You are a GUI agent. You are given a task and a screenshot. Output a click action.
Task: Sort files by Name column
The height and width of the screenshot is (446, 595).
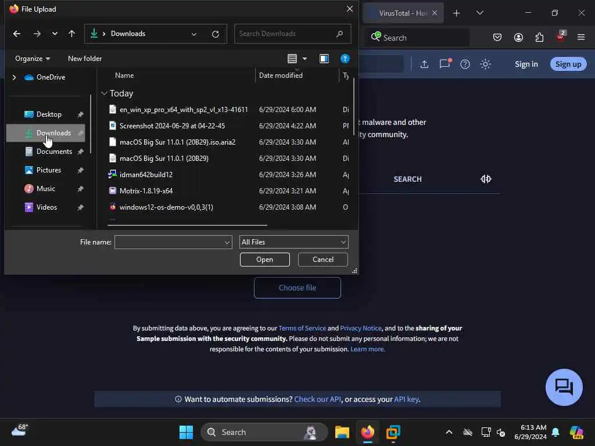[x=124, y=75]
